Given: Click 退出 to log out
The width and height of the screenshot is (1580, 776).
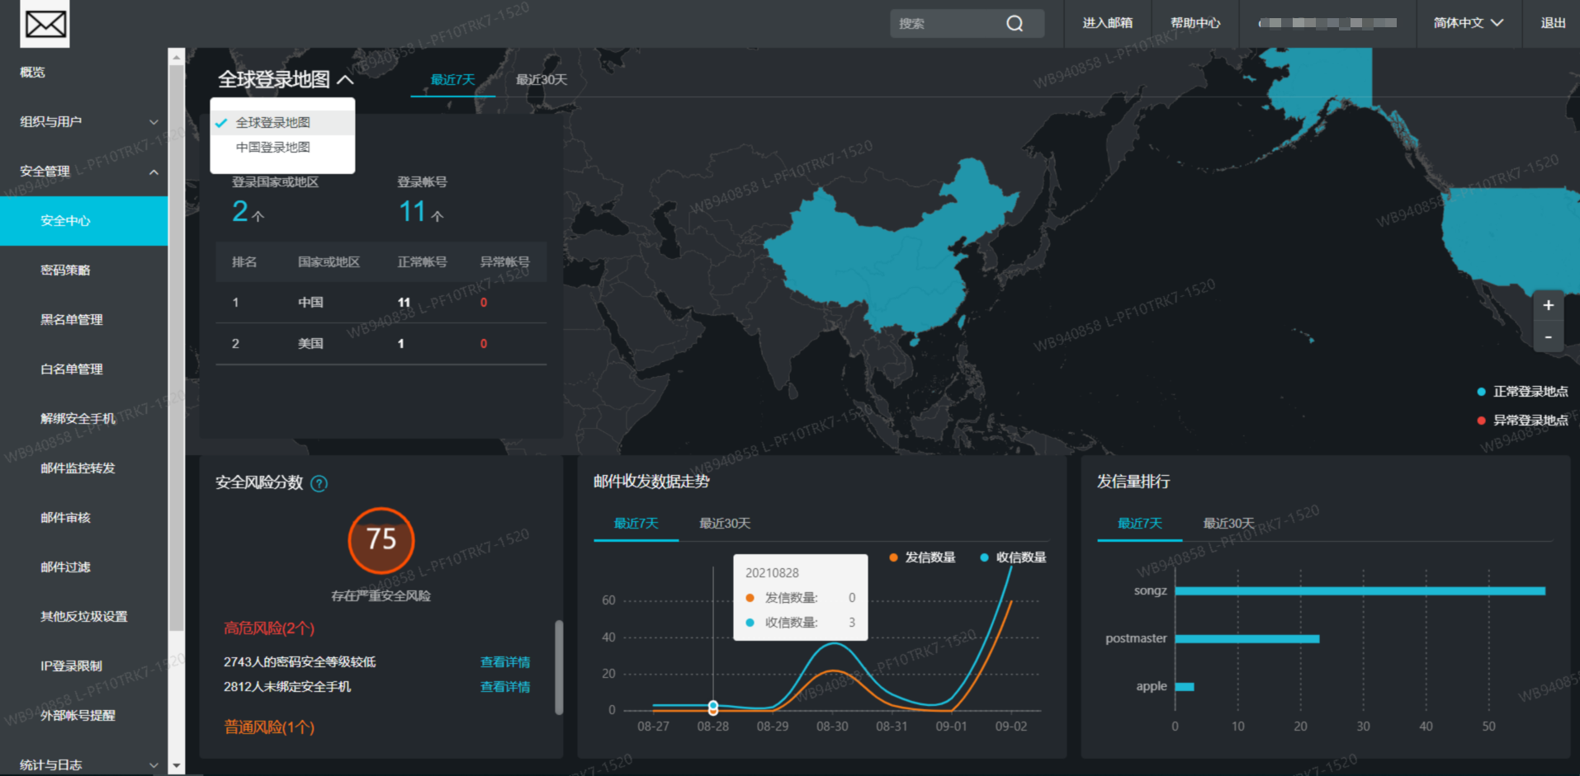Looking at the screenshot, I should tap(1553, 23).
